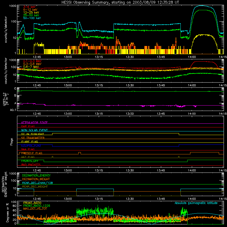This screenshot has width=227, height=227.
Task: Click the 14:00 tick under the MeV plot
Action: [x=192, y=85]
